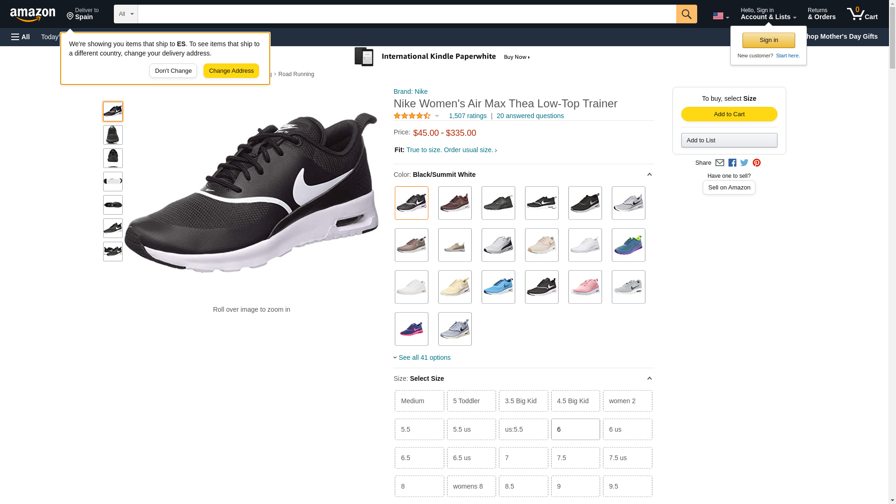The image size is (896, 504).
Task: Open Returns & Orders
Action: [x=821, y=14]
